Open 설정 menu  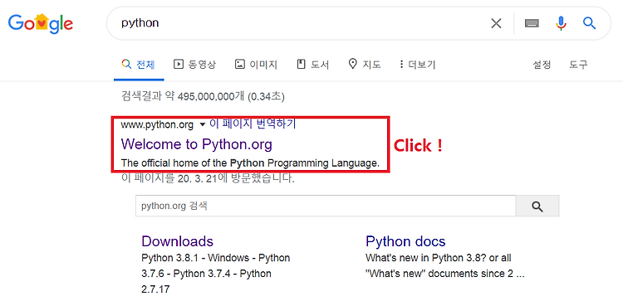pos(542,65)
